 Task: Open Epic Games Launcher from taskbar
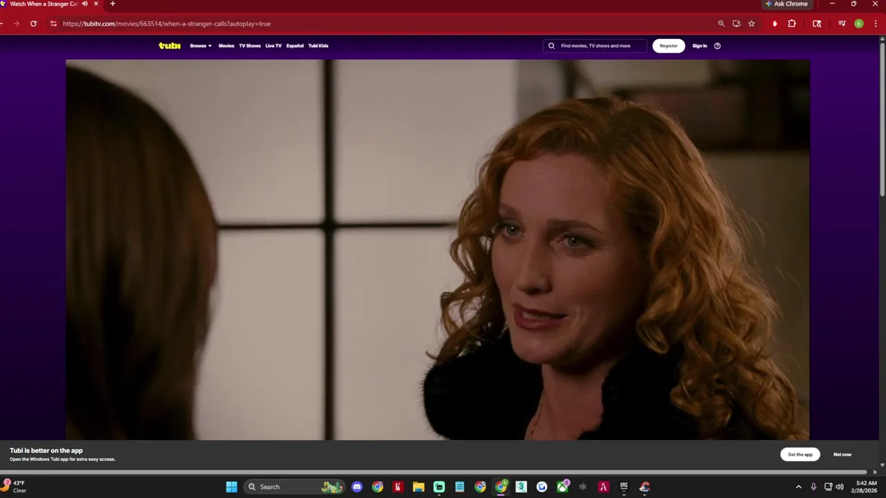click(624, 487)
